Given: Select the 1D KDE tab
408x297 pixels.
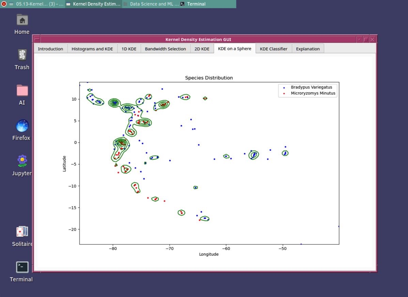Looking at the screenshot, I should pyautogui.click(x=129, y=49).
